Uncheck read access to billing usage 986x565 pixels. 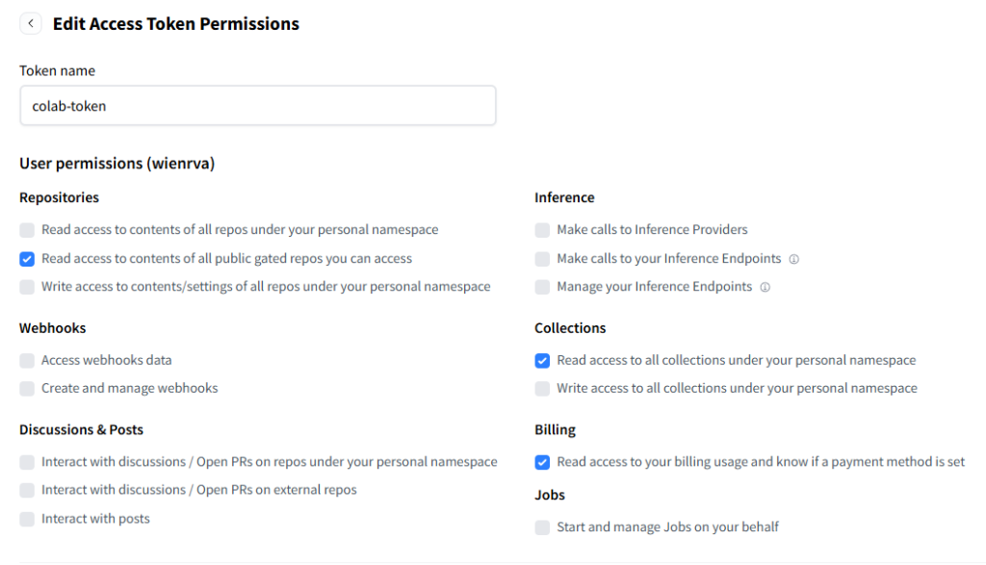click(x=542, y=462)
